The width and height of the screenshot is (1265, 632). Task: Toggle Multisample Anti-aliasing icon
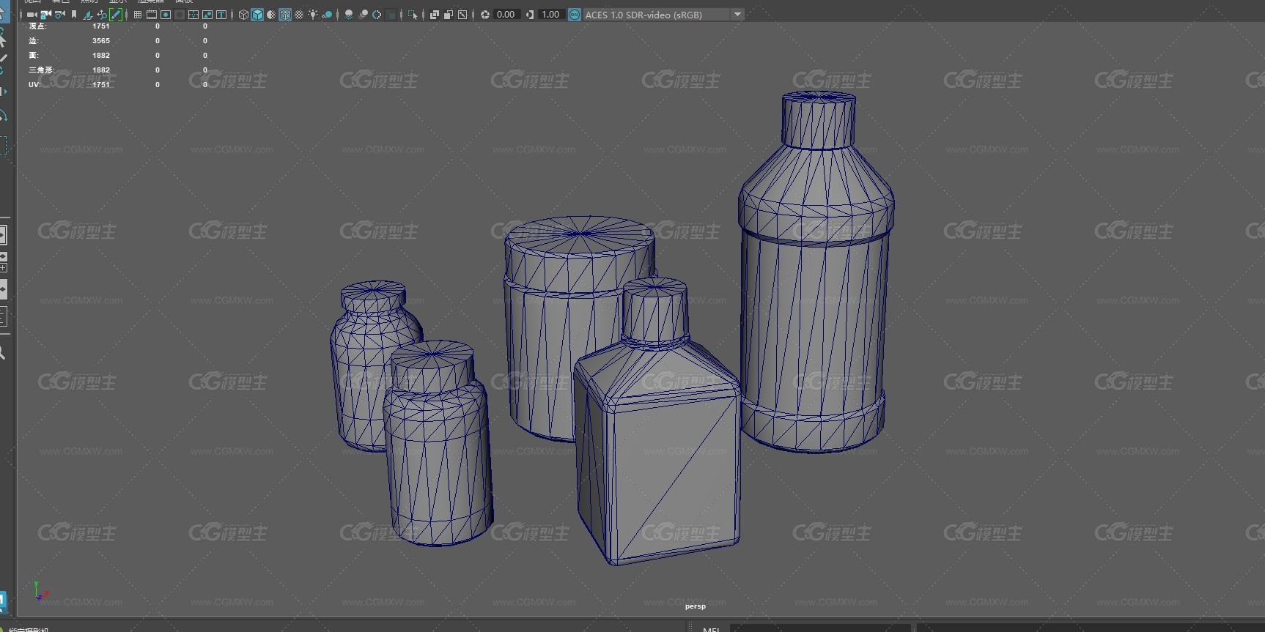click(x=377, y=15)
